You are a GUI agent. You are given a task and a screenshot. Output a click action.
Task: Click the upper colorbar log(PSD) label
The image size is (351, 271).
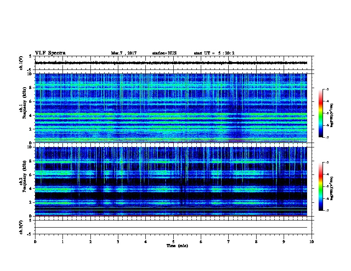332,115
